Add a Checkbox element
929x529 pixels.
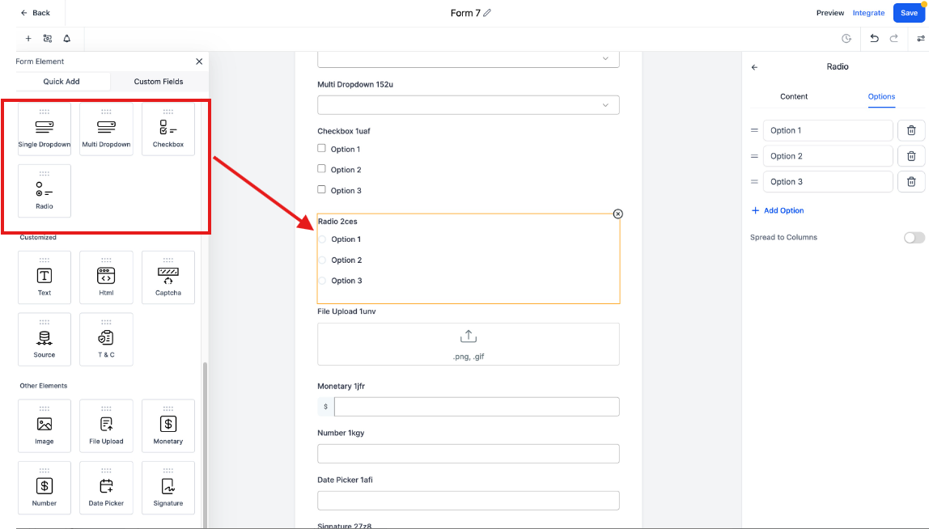click(x=168, y=129)
